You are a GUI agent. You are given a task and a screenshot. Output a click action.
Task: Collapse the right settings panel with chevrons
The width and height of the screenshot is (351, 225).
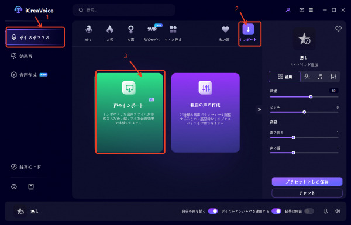coord(259,110)
